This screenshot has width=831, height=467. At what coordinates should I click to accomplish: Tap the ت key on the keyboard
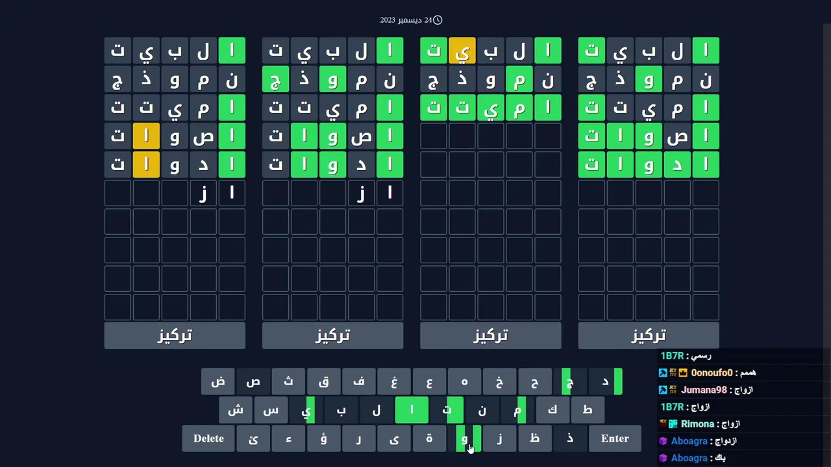pyautogui.click(x=447, y=410)
